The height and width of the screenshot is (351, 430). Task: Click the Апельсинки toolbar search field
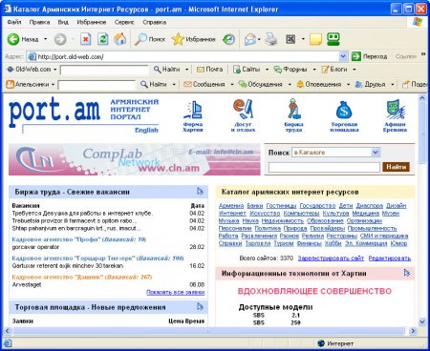tap(97, 85)
